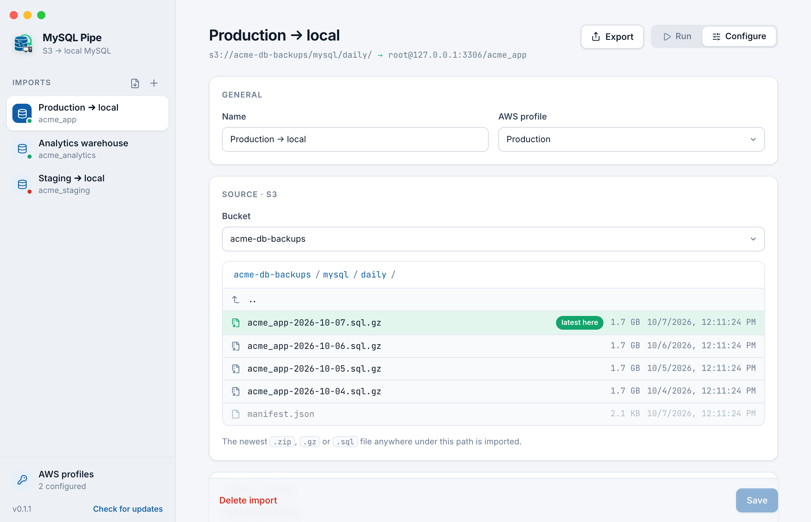Select the Production → local import
The height and width of the screenshot is (522, 811).
(x=88, y=113)
